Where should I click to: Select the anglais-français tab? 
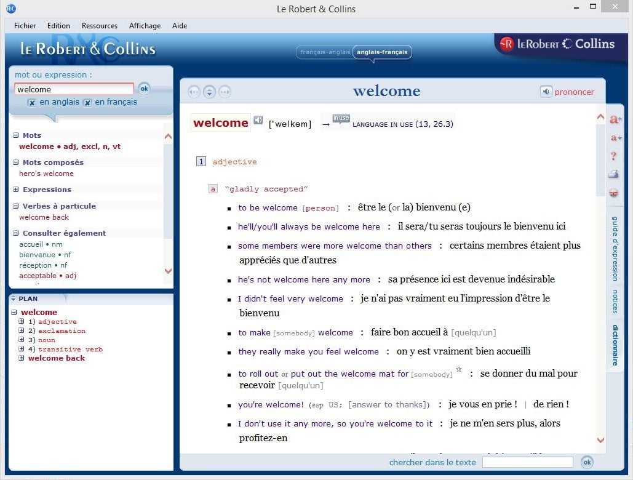(x=382, y=52)
